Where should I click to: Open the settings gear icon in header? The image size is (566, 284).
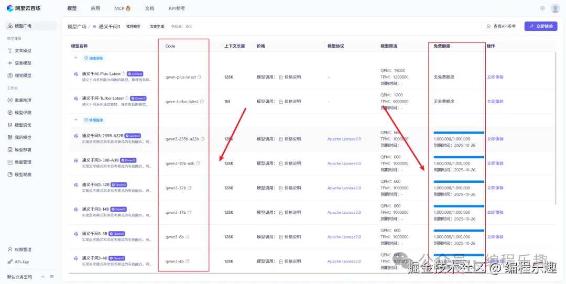tap(542, 8)
